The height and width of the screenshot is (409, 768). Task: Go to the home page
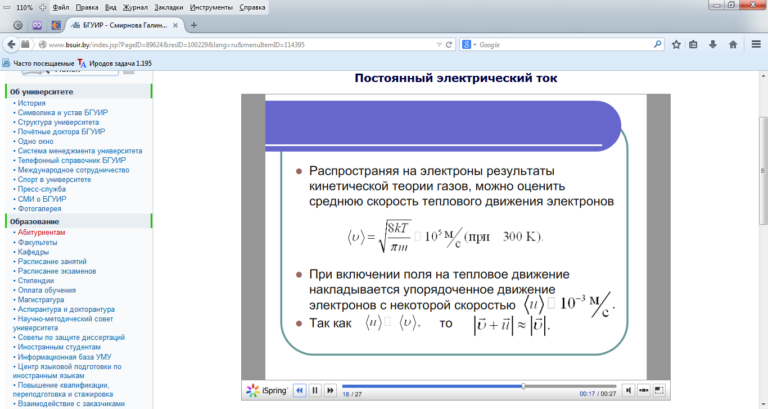tap(733, 44)
